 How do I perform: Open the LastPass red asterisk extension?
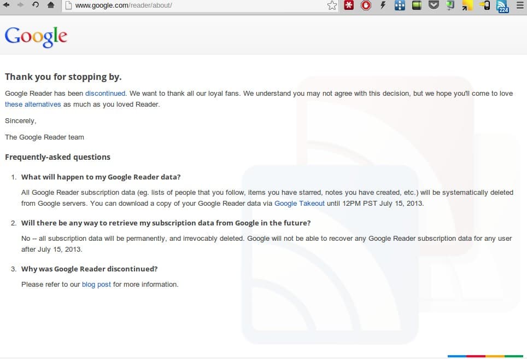click(x=349, y=5)
